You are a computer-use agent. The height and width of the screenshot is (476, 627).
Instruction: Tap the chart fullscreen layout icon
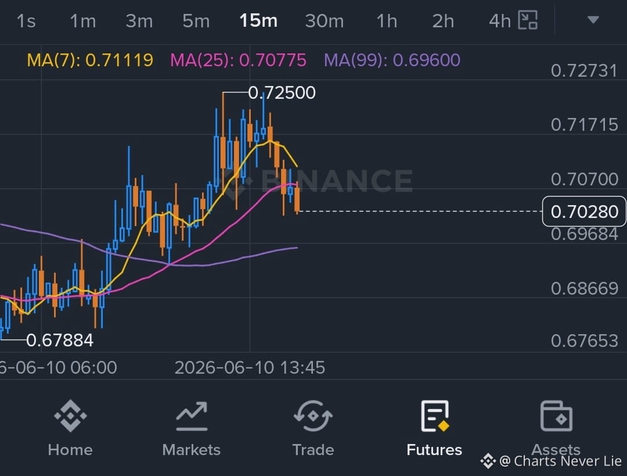coord(528,20)
